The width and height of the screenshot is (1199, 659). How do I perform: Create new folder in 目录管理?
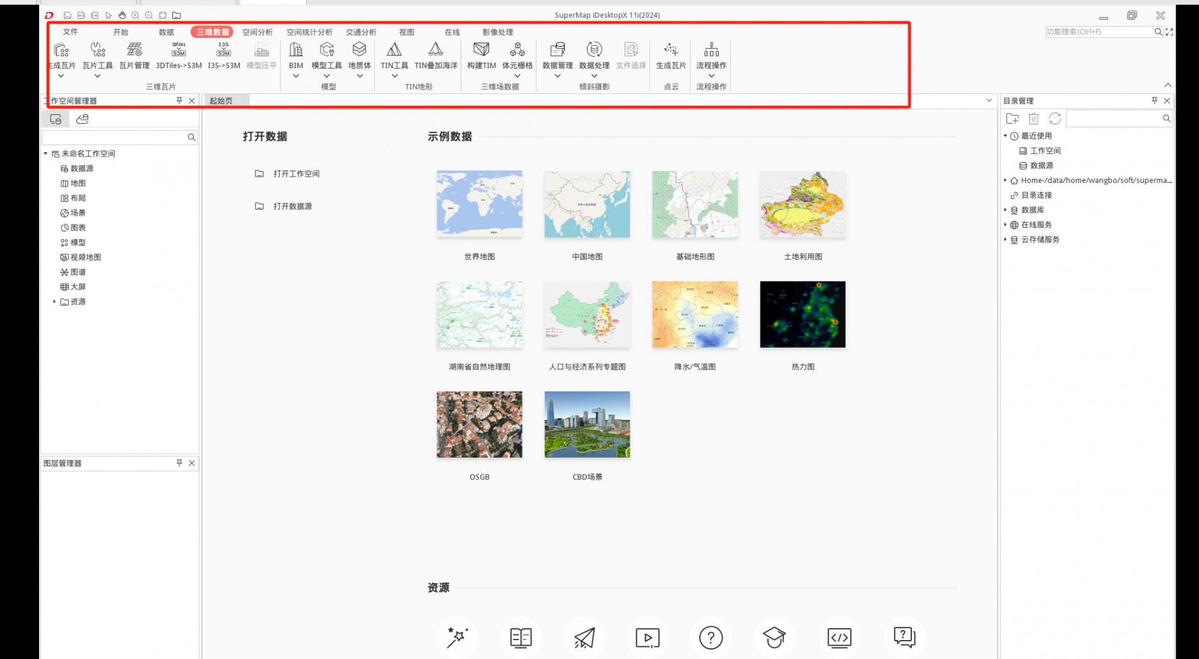coord(1012,119)
